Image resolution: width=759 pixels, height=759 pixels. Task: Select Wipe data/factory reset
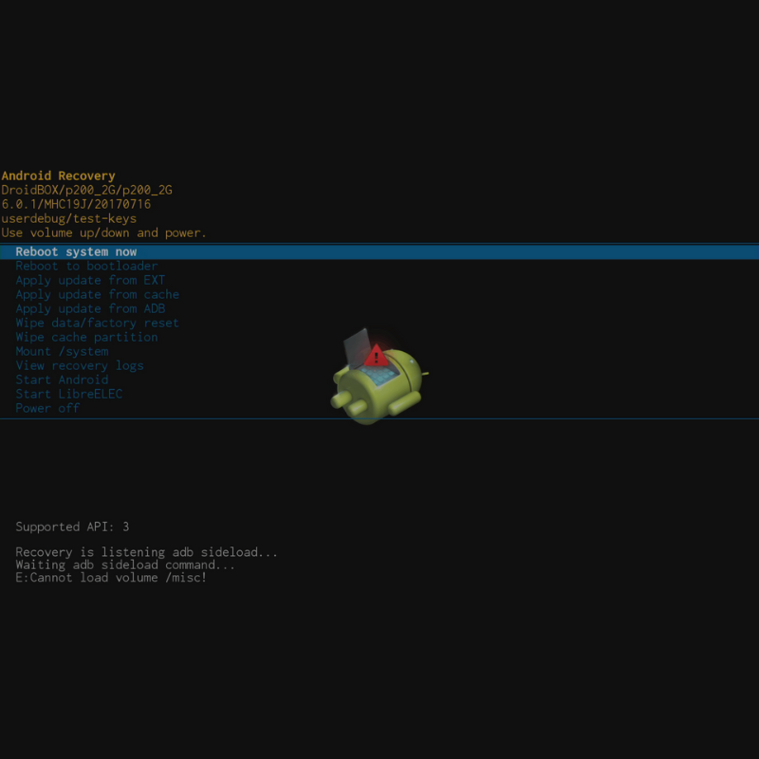coord(97,324)
